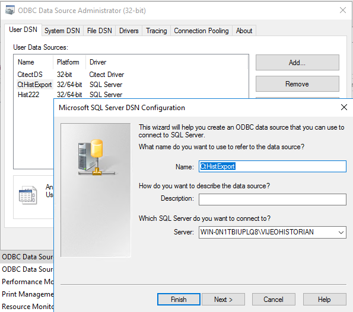
Task: Select the User DSN tab
Action: (23, 30)
